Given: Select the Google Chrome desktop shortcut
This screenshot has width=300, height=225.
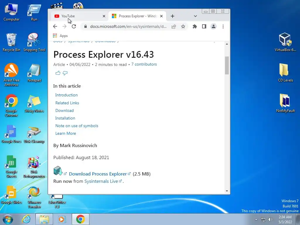Looking at the screenshot, I should point(11,105).
